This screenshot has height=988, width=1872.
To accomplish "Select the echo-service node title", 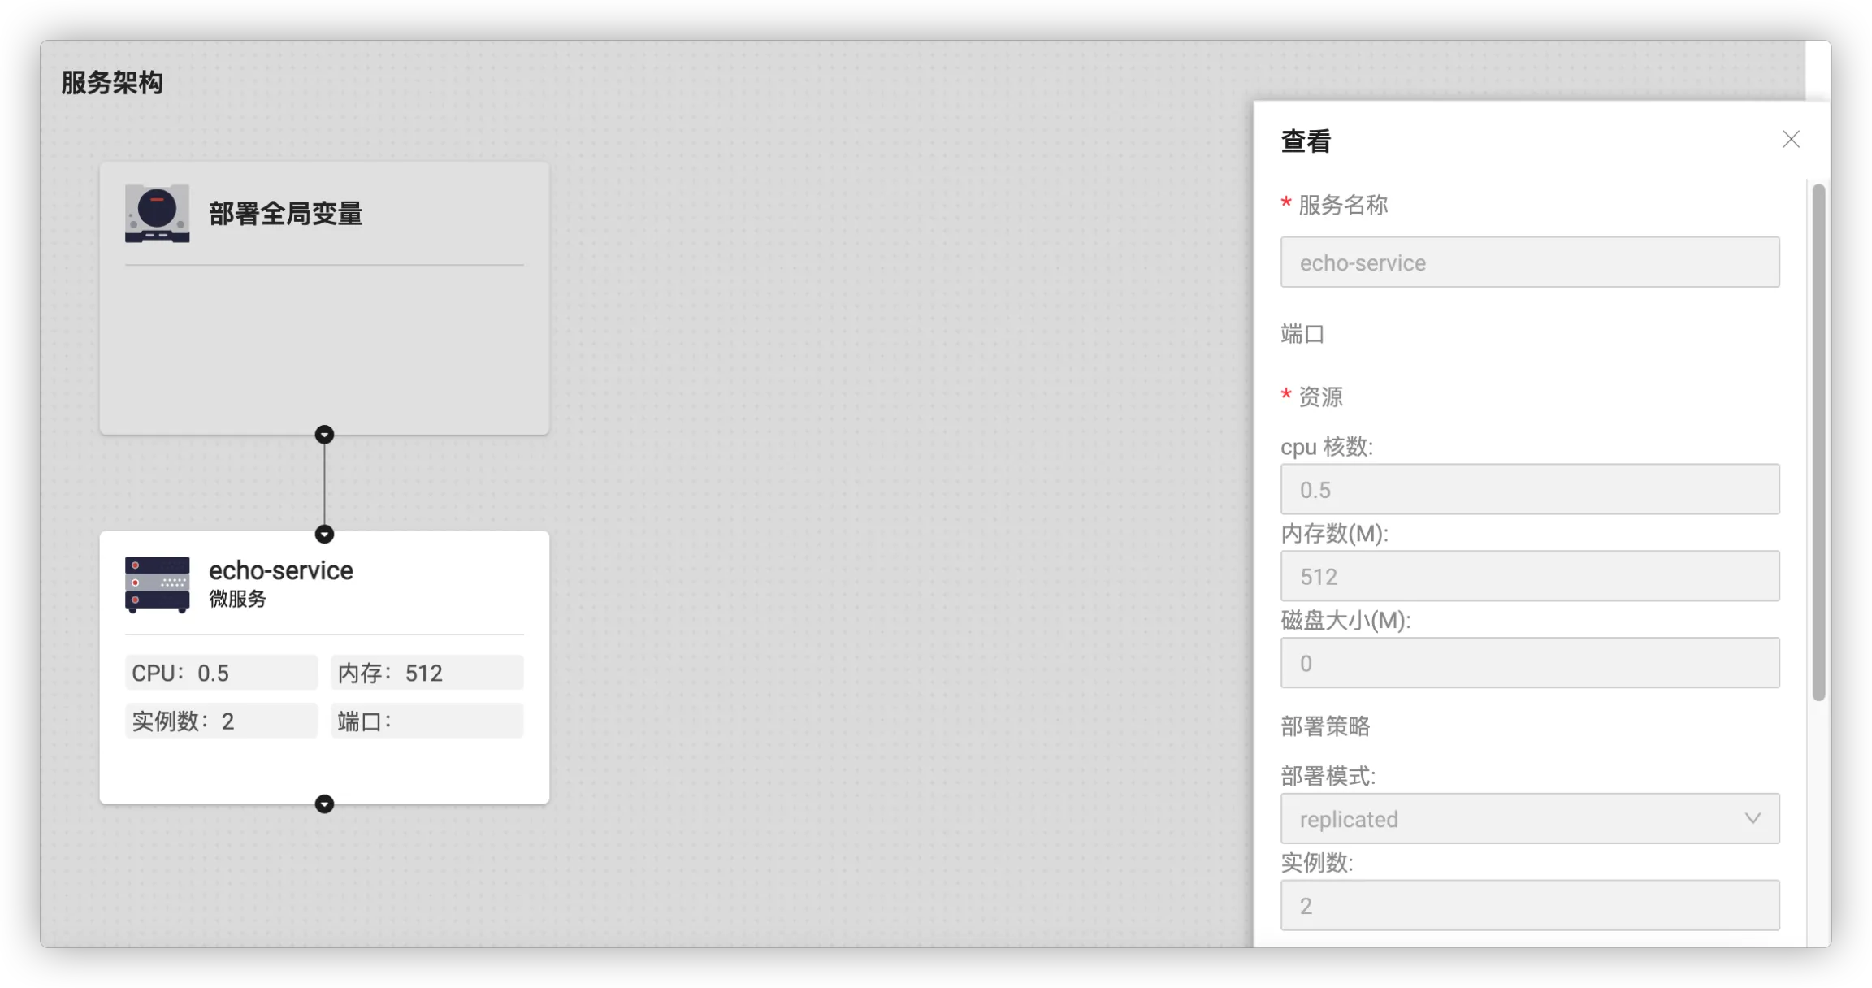I will 280,570.
